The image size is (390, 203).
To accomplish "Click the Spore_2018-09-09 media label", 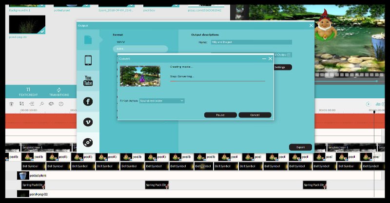I will click(116, 10).
